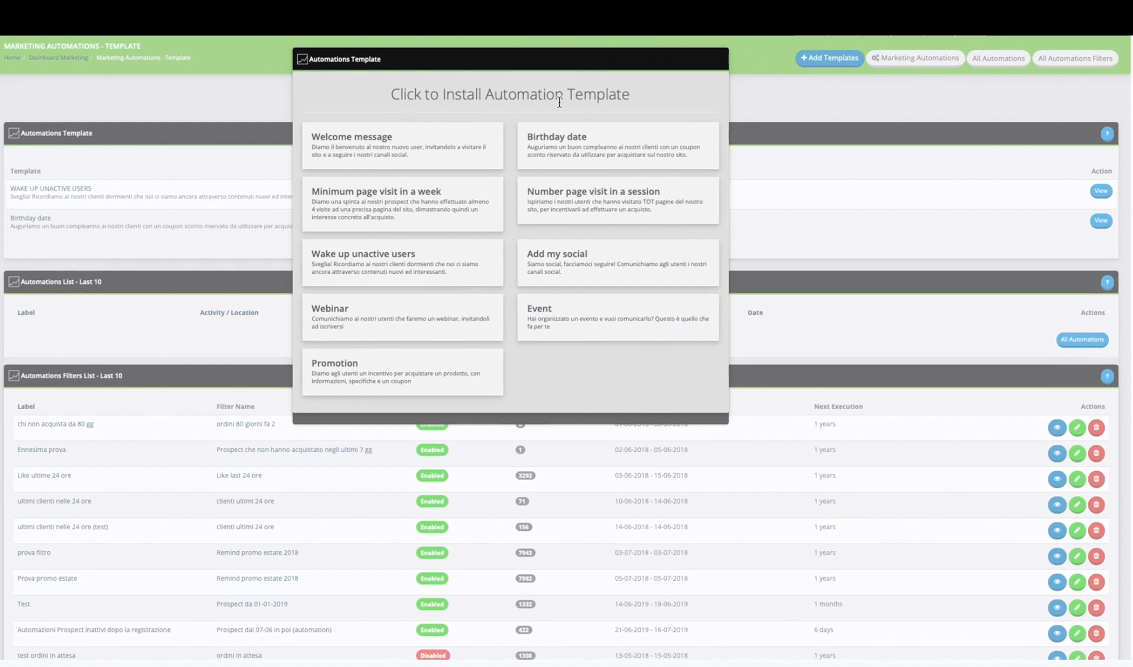Click help icon in Automations List panel
Image resolution: width=1133 pixels, height=667 pixels.
click(1106, 282)
